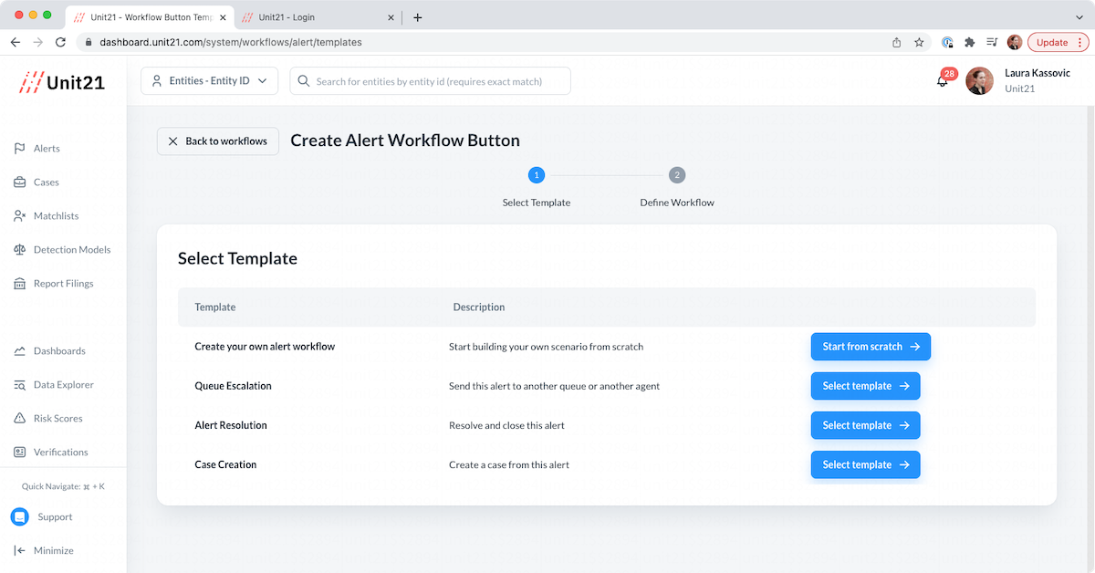1095x573 pixels.
Task: Switch to the Unit21 - Login tab
Action: point(317,17)
